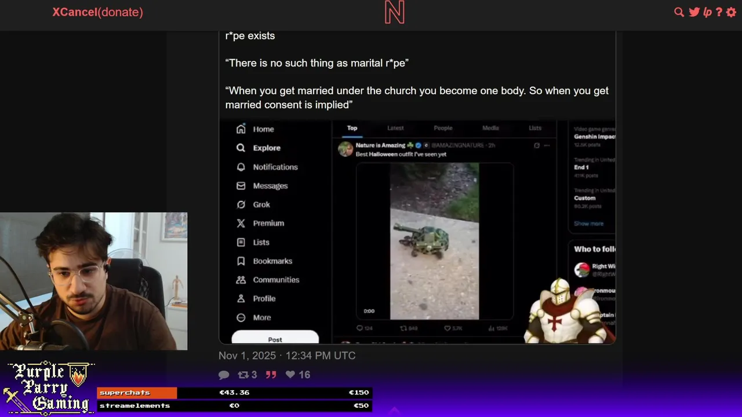The height and width of the screenshot is (417, 742).
Task: Open the (donate) link
Action: (x=121, y=12)
